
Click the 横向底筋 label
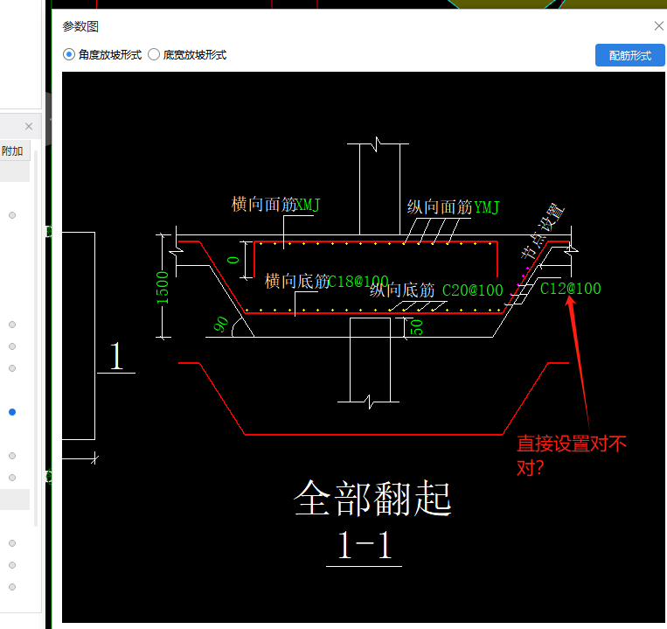pyautogui.click(x=297, y=282)
